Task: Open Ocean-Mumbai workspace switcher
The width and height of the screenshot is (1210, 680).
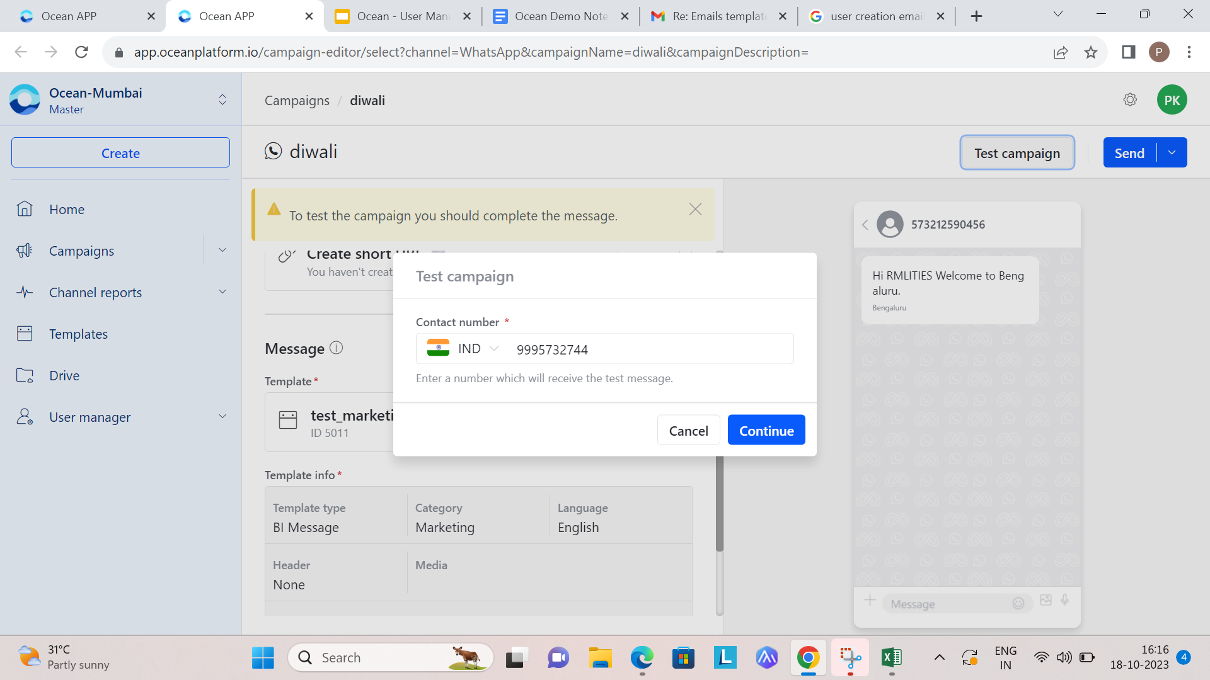Action: coord(222,99)
